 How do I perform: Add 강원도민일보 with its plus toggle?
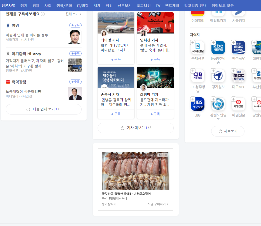tap(213, 99)
